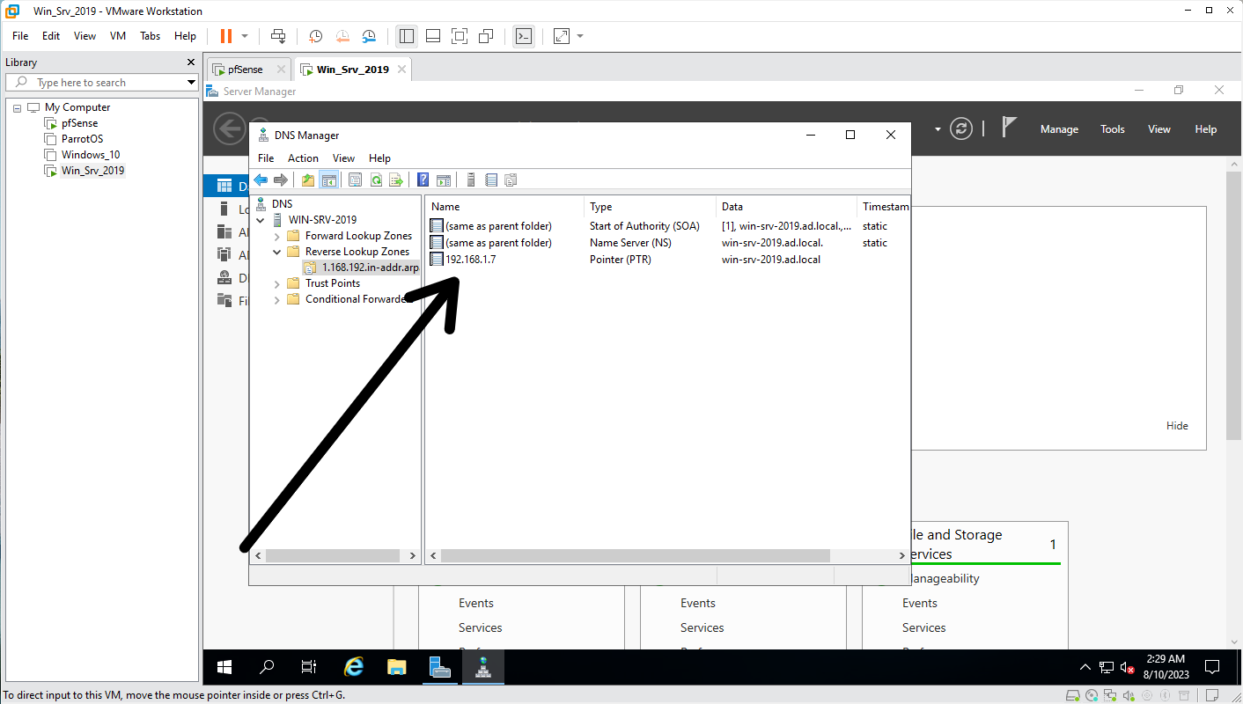
Task: Open Server Manager Manage menu
Action: coord(1059,129)
